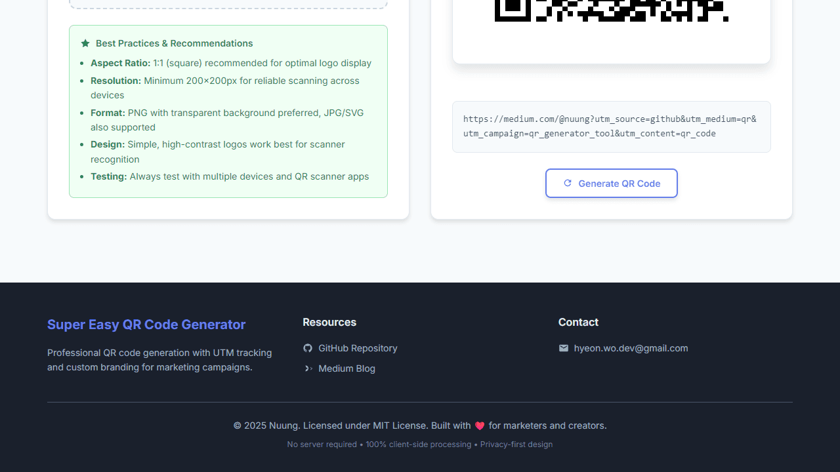
Task: Click the envelope mail icon
Action: (x=564, y=348)
